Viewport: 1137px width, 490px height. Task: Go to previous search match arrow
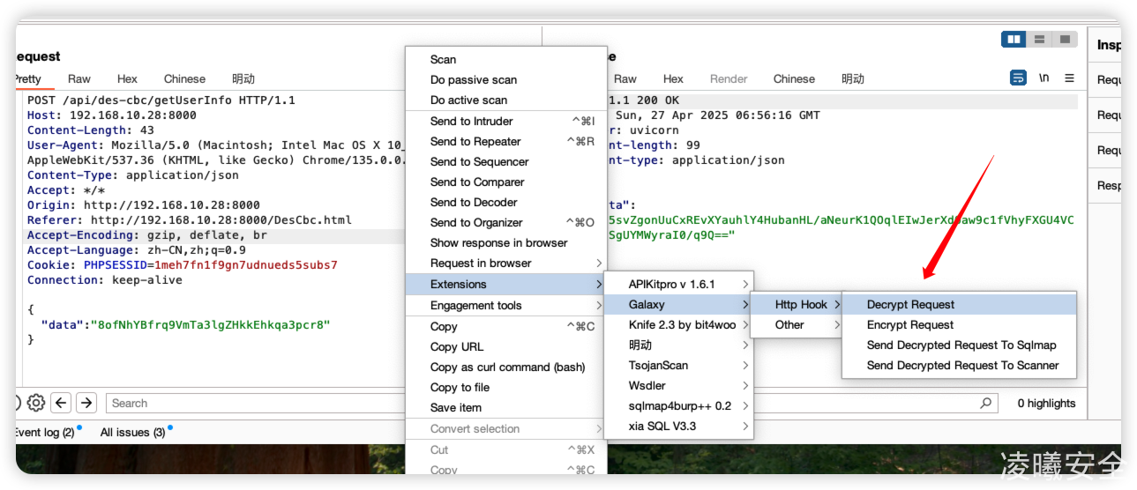pos(61,403)
